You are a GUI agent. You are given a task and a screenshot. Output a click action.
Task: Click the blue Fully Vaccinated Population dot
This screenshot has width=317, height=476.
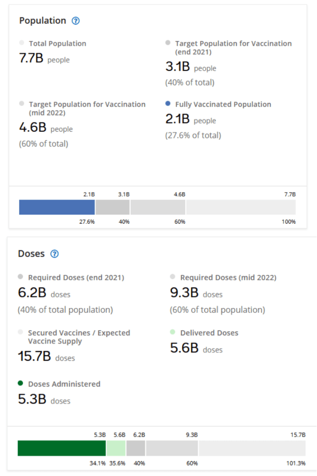168,104
